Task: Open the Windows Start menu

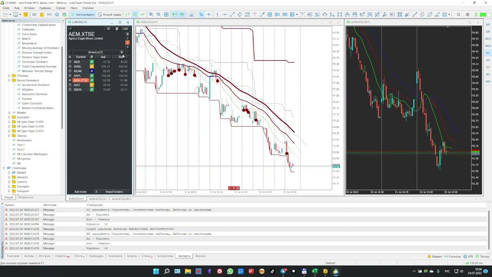Action: click(x=156, y=271)
